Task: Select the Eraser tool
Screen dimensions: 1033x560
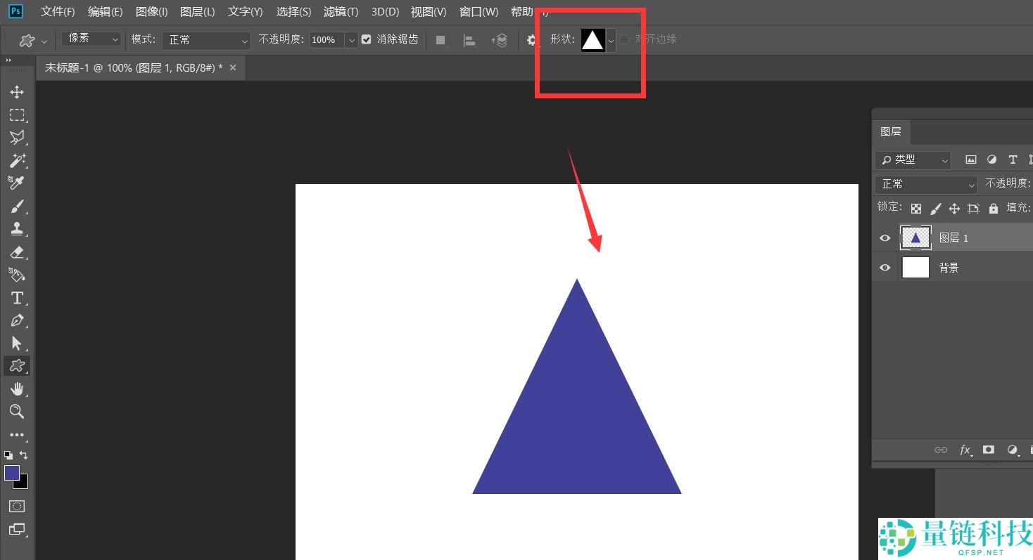Action: pyautogui.click(x=17, y=252)
